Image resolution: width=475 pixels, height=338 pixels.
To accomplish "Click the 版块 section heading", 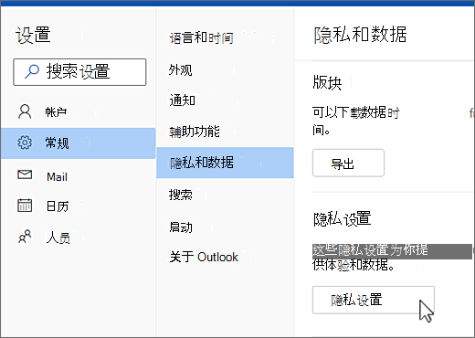I will [x=327, y=82].
